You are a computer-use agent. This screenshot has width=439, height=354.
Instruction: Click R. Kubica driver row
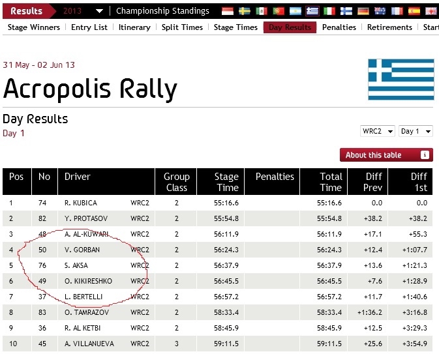click(x=82, y=203)
